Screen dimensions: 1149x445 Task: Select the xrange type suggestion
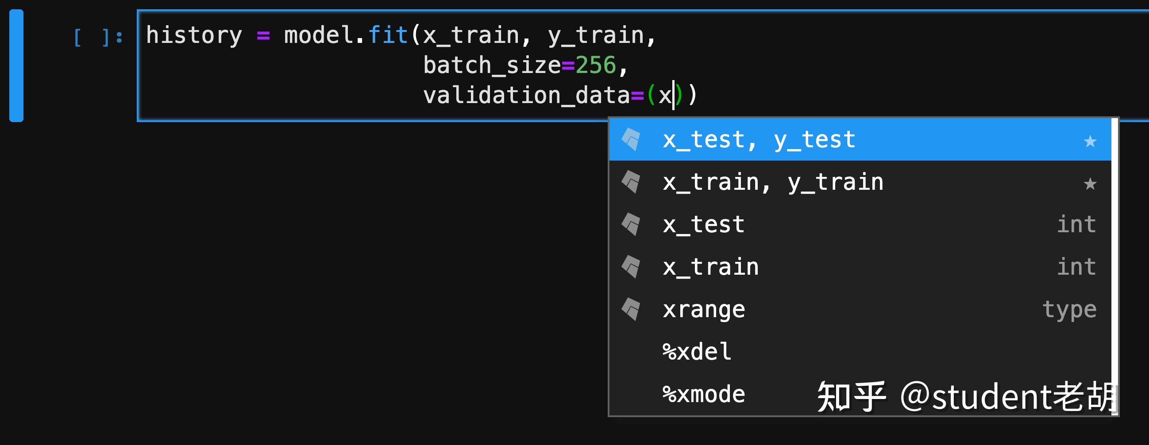pos(860,309)
